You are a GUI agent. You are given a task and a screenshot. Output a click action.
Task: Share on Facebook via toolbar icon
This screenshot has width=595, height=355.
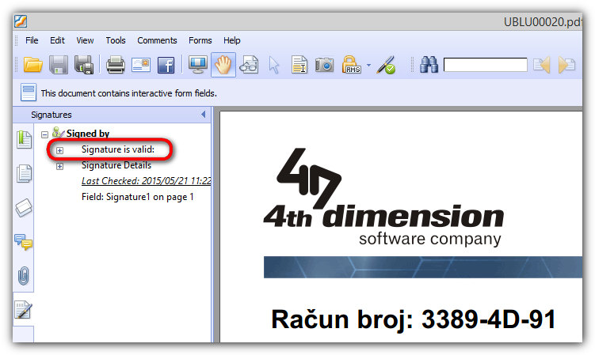pyautogui.click(x=166, y=65)
